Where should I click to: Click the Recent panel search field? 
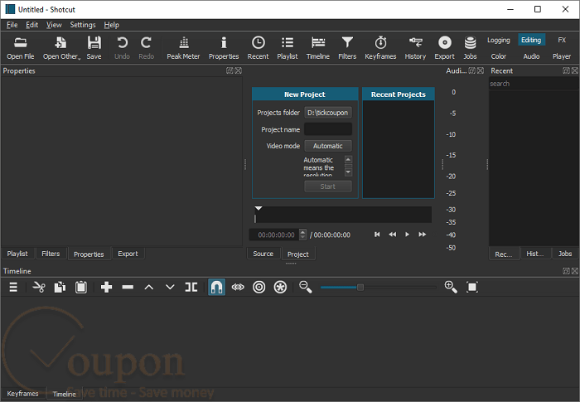pyautogui.click(x=533, y=84)
